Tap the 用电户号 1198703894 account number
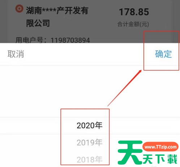180x167 pixels. click(x=53, y=40)
